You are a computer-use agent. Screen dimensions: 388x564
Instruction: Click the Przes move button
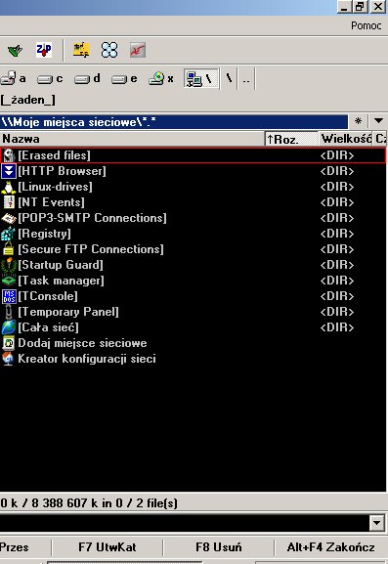[24, 547]
